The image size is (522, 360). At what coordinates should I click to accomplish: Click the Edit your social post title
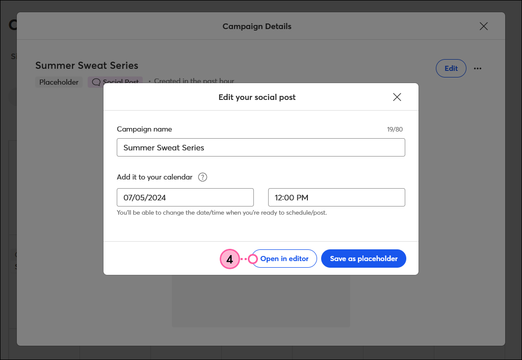pos(257,97)
